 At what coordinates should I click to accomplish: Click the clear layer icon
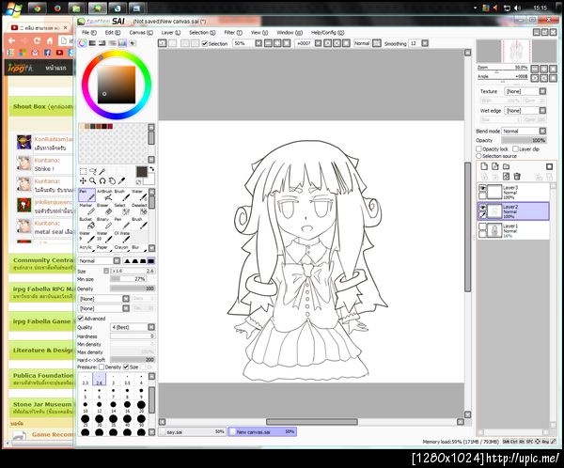click(506, 177)
